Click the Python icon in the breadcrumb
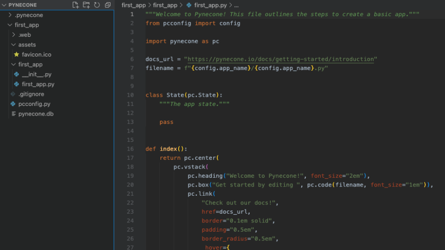The height and width of the screenshot is (250, 445). [189, 5]
